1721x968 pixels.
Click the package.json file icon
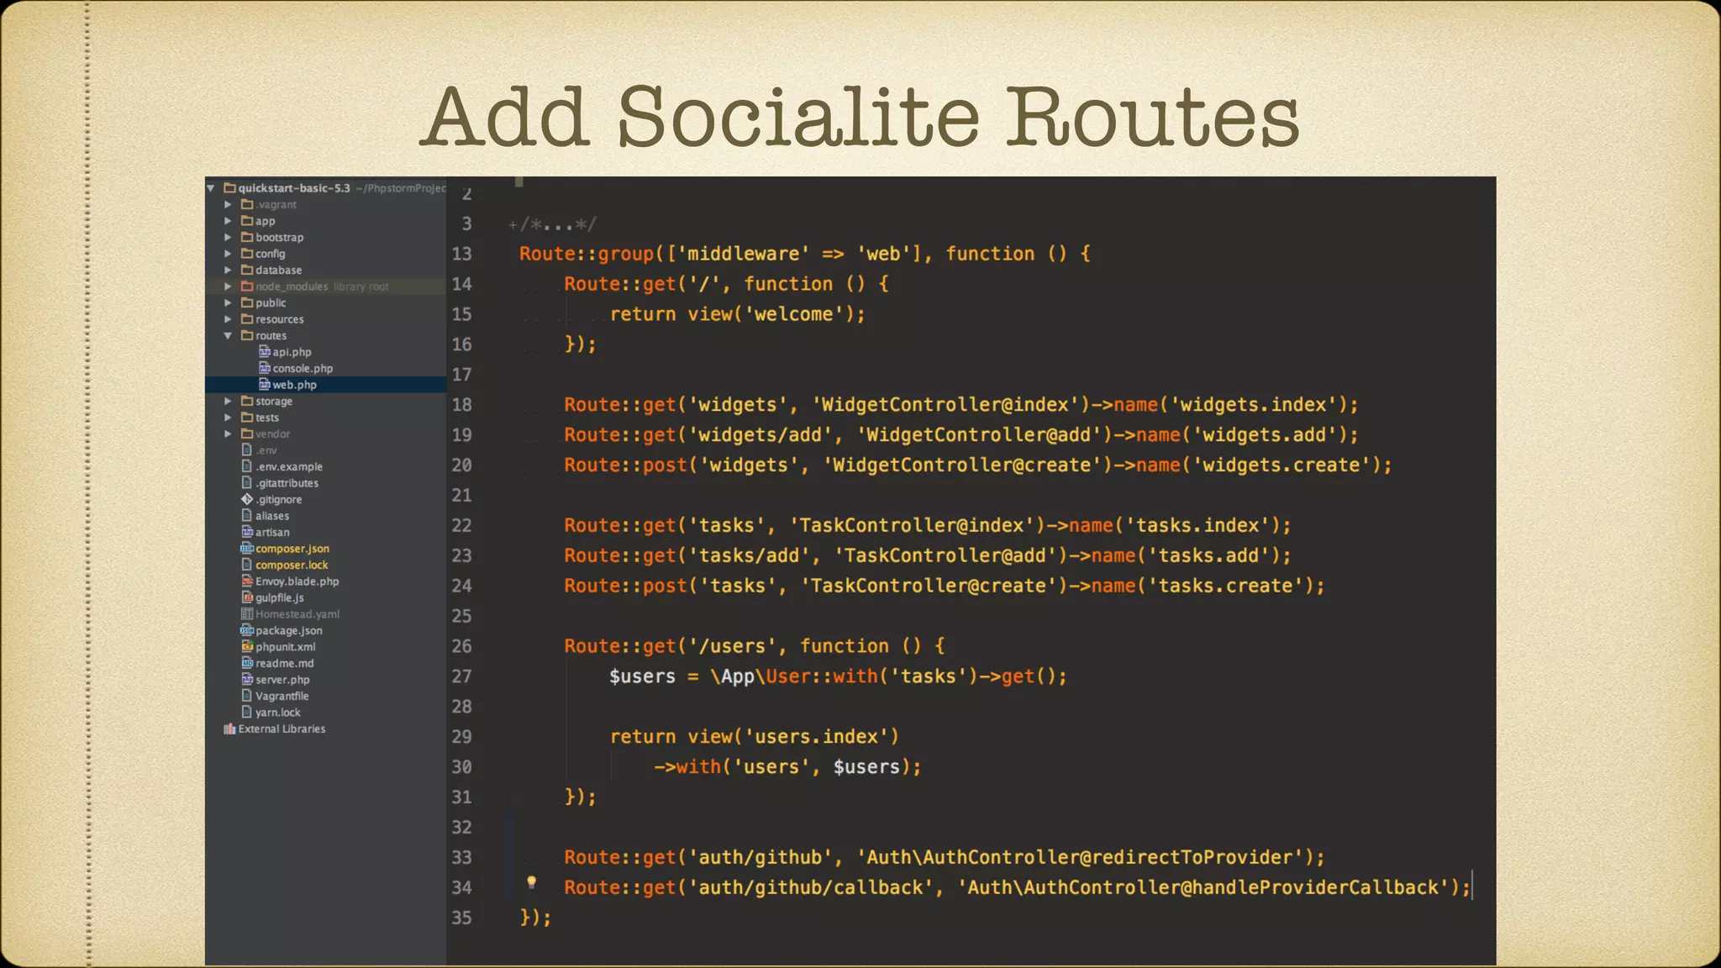[247, 630]
